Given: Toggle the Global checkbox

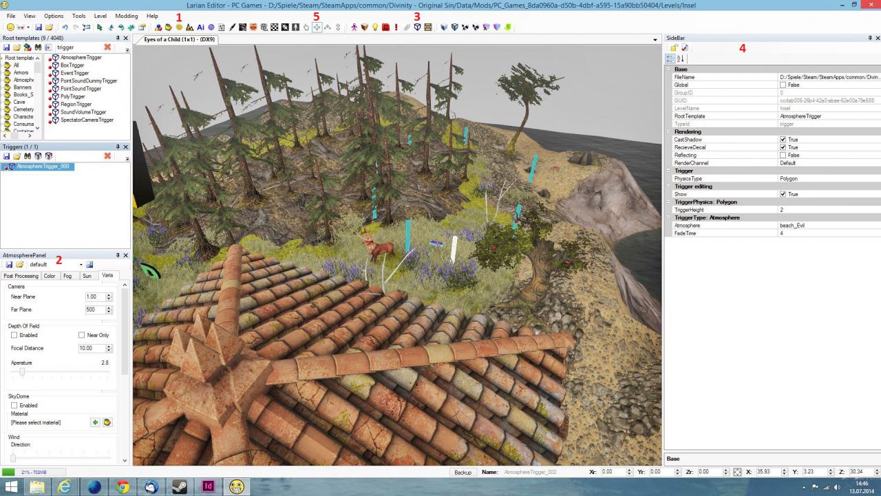Looking at the screenshot, I should 783,85.
